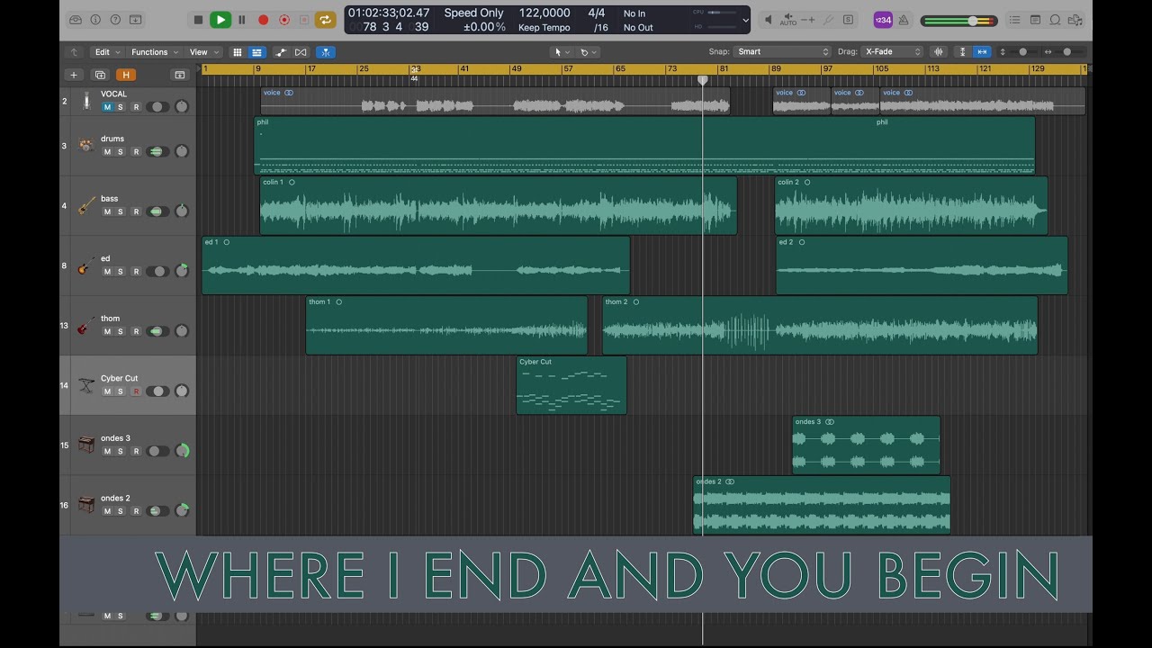
Task: Toggle horizontal auto zoom icon
Action: [x=982, y=52]
